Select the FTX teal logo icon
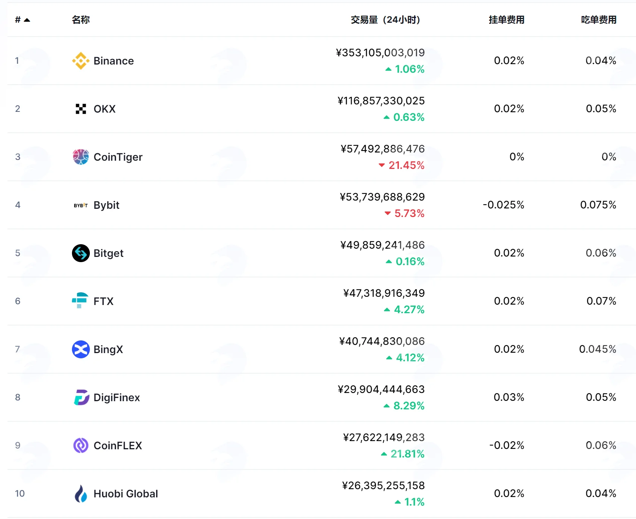Viewport: 636px width, 519px height. 80,301
